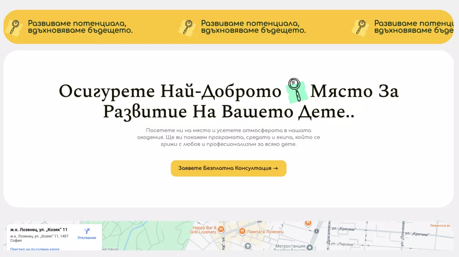Click the paragraph starting with Посетете ни
Screen dimensions: 459x257
click(228, 137)
